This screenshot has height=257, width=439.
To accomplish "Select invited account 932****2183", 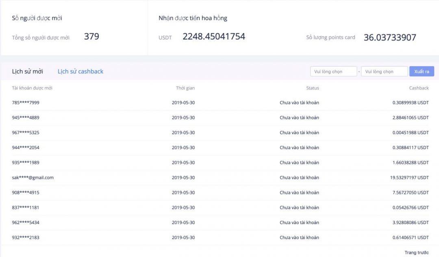I will (26, 237).
